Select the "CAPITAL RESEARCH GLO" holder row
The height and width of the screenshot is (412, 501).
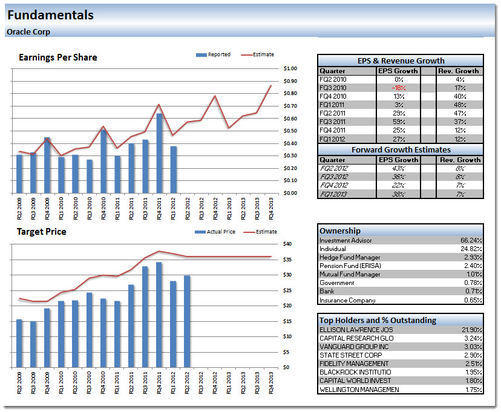tap(401, 338)
